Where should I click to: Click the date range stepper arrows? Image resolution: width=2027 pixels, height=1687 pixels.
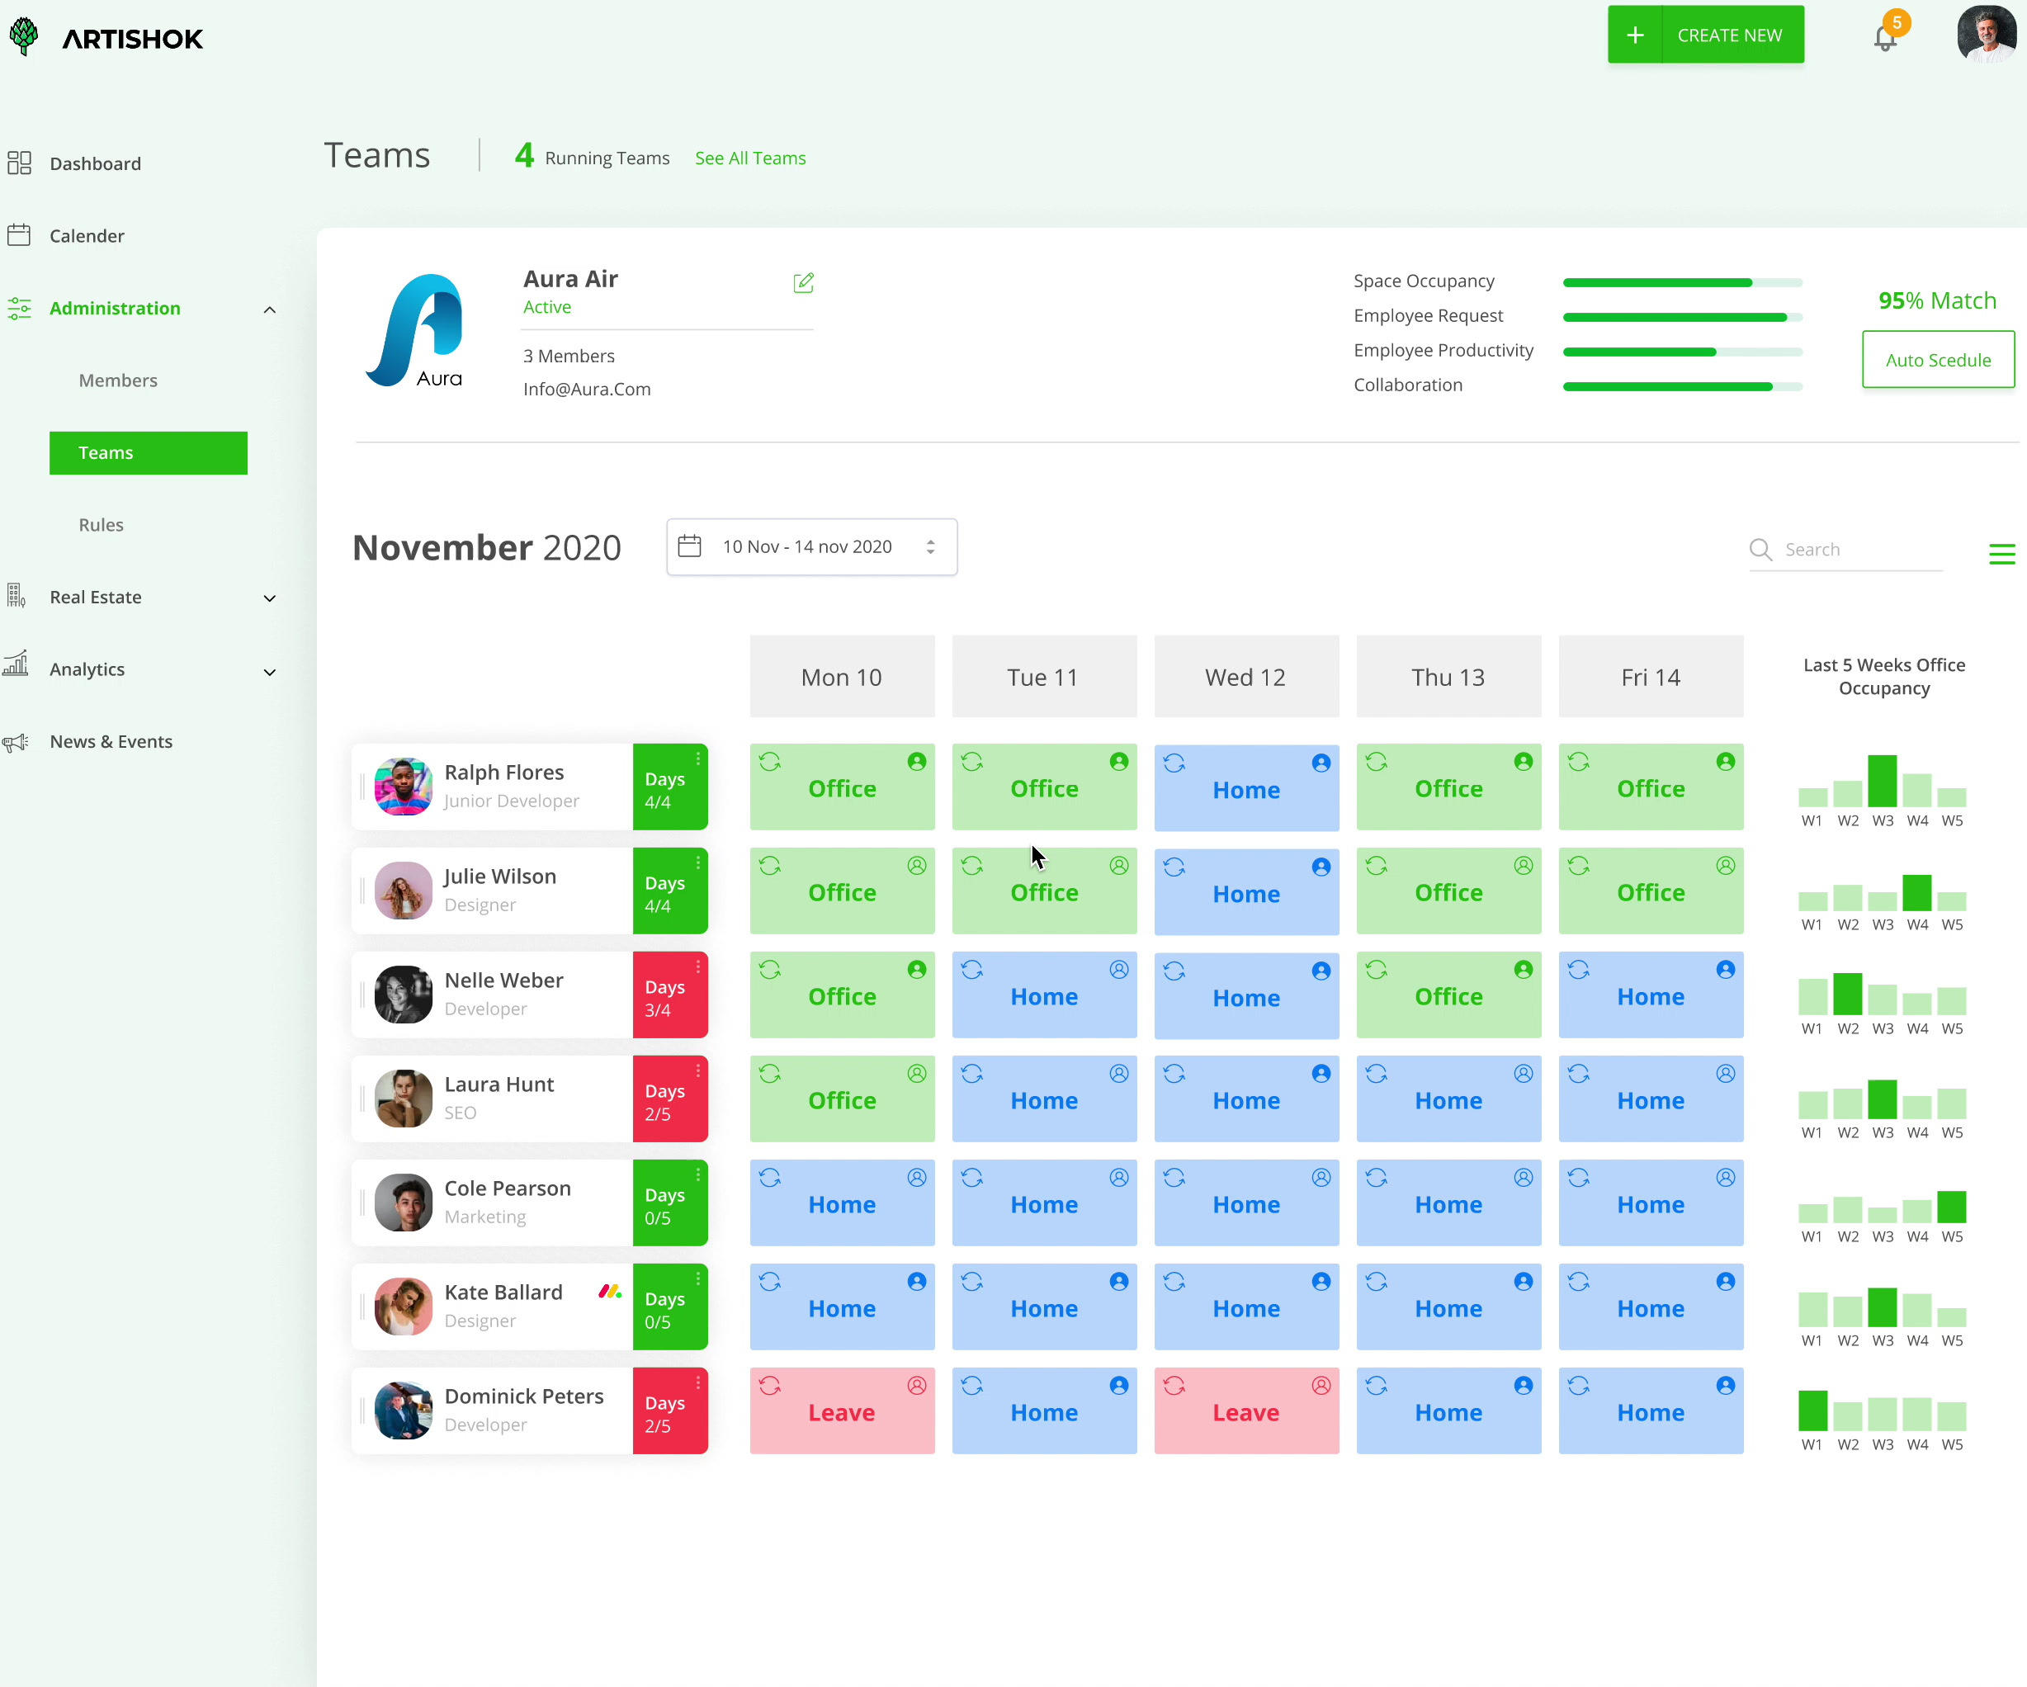point(930,547)
